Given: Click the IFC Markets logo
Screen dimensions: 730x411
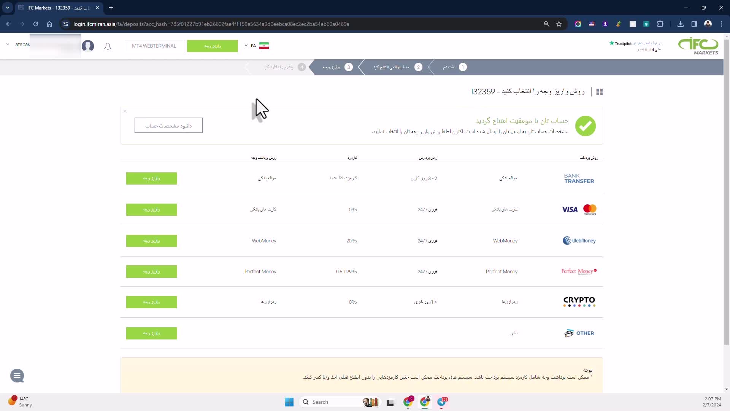Looking at the screenshot, I should [698, 46].
